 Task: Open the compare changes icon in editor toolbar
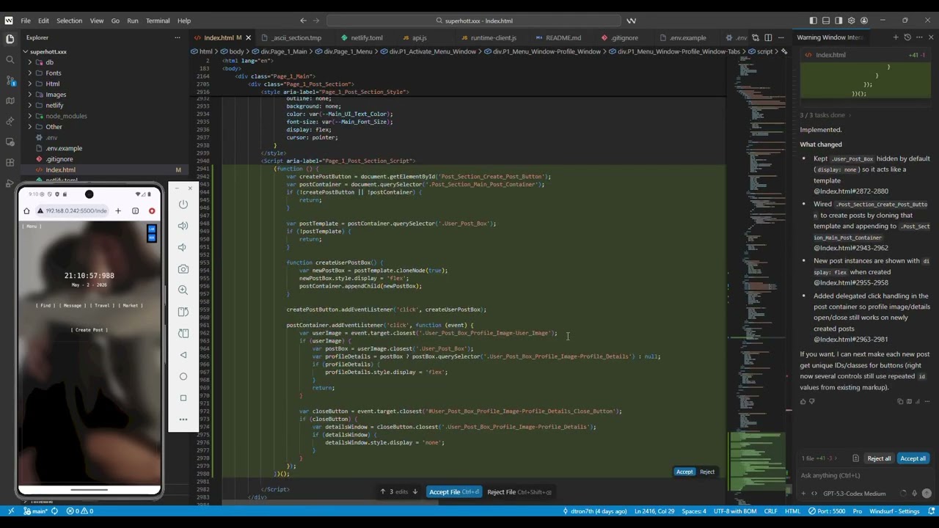pyautogui.click(x=755, y=37)
